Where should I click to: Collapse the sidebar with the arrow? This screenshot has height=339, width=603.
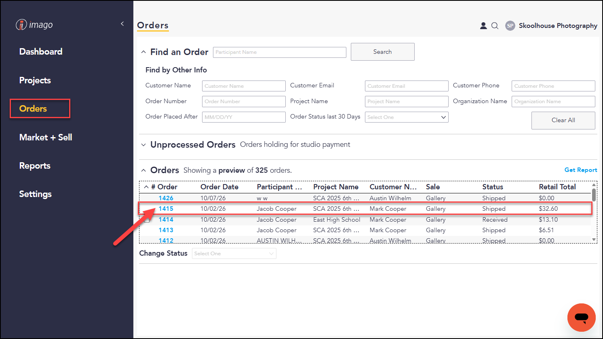click(122, 24)
